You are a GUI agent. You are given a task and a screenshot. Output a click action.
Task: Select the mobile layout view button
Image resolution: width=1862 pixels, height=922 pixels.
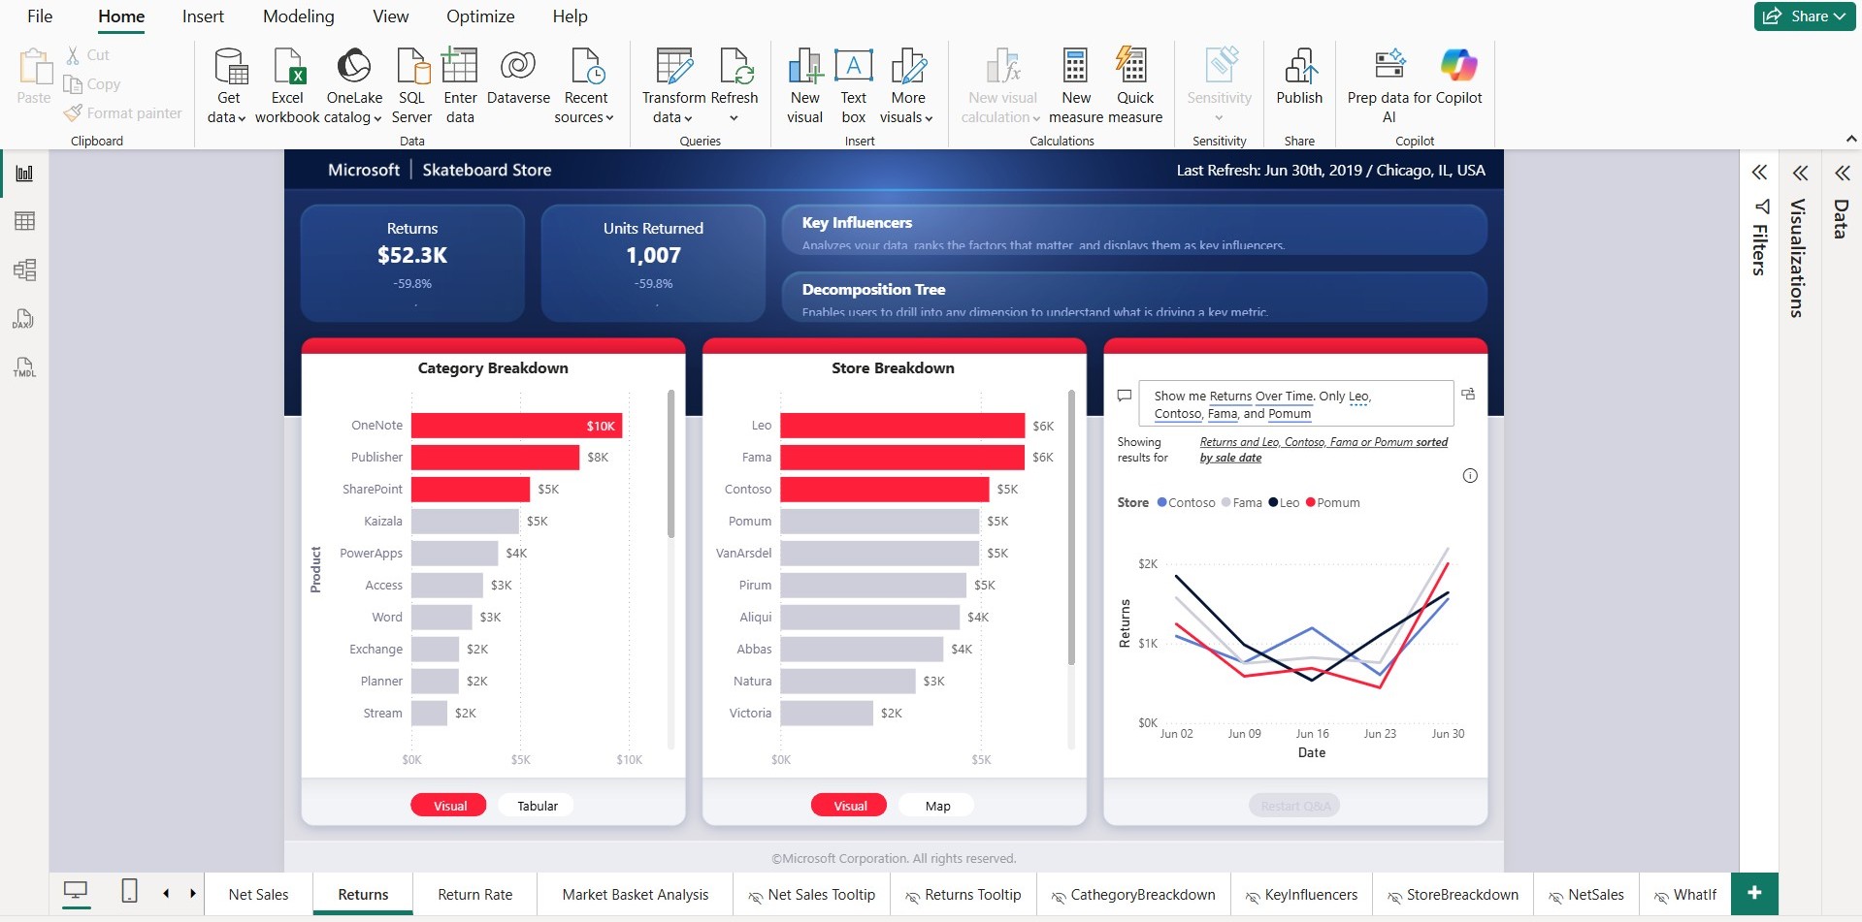coord(129,891)
